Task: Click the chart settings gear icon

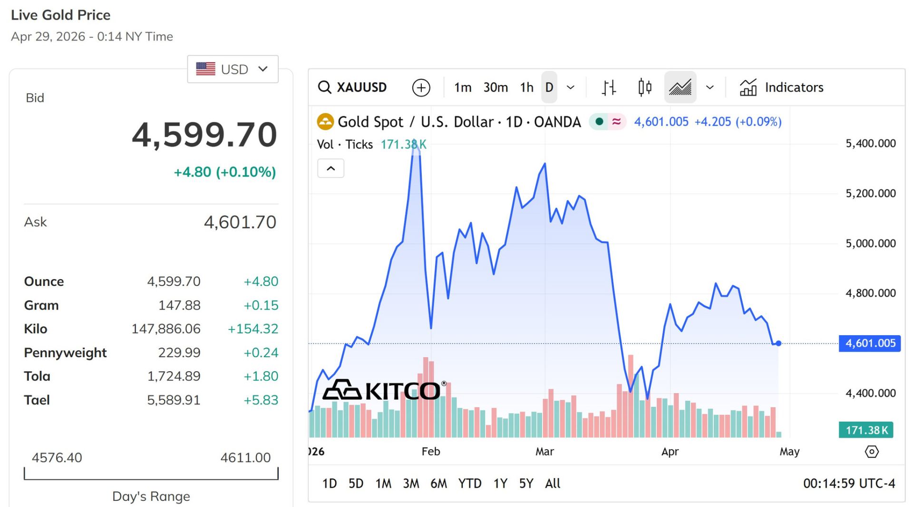Action: click(x=873, y=452)
